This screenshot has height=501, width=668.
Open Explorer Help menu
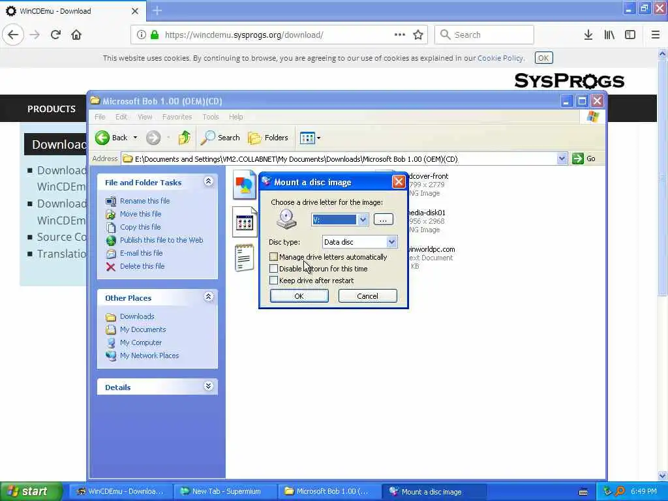pyautogui.click(x=235, y=117)
